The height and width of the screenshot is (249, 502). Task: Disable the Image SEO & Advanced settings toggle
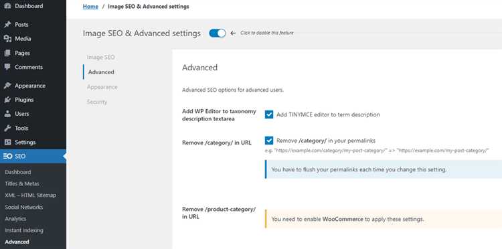tap(218, 33)
